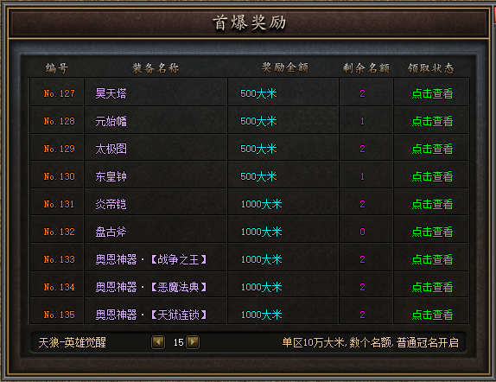Click the 奖励金额 column header
The height and width of the screenshot is (382, 496).
(x=284, y=67)
